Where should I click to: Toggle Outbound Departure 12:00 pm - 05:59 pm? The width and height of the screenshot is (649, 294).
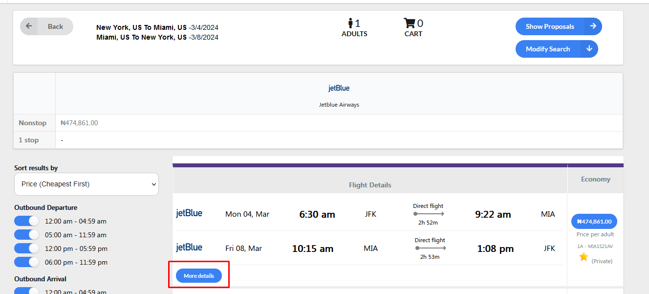point(26,249)
